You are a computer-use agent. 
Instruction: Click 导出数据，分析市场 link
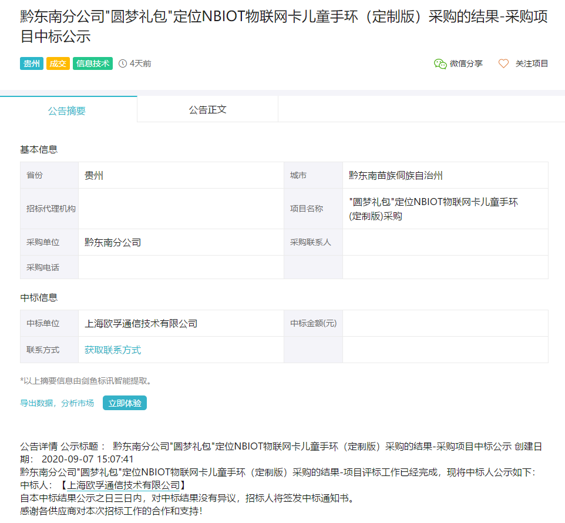tap(57, 403)
